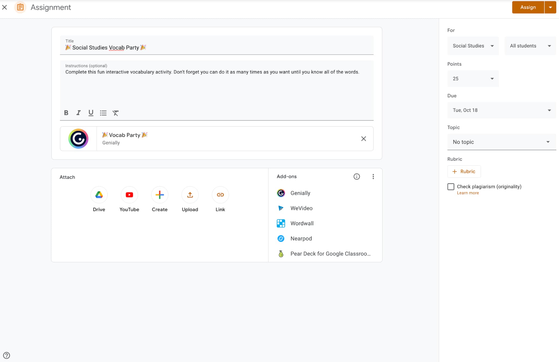This screenshot has height=362, width=559.
Task: Enable Check plagiarism (originality) checkbox
Action: click(x=451, y=187)
